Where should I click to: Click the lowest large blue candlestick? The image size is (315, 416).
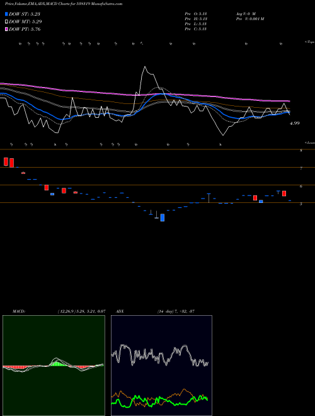click(x=163, y=217)
